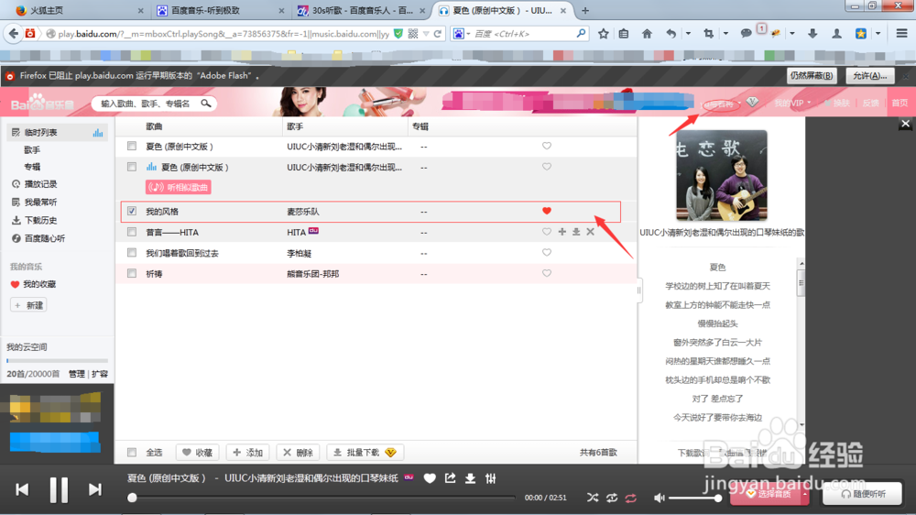Click the 随便听听 button

pos(862,494)
